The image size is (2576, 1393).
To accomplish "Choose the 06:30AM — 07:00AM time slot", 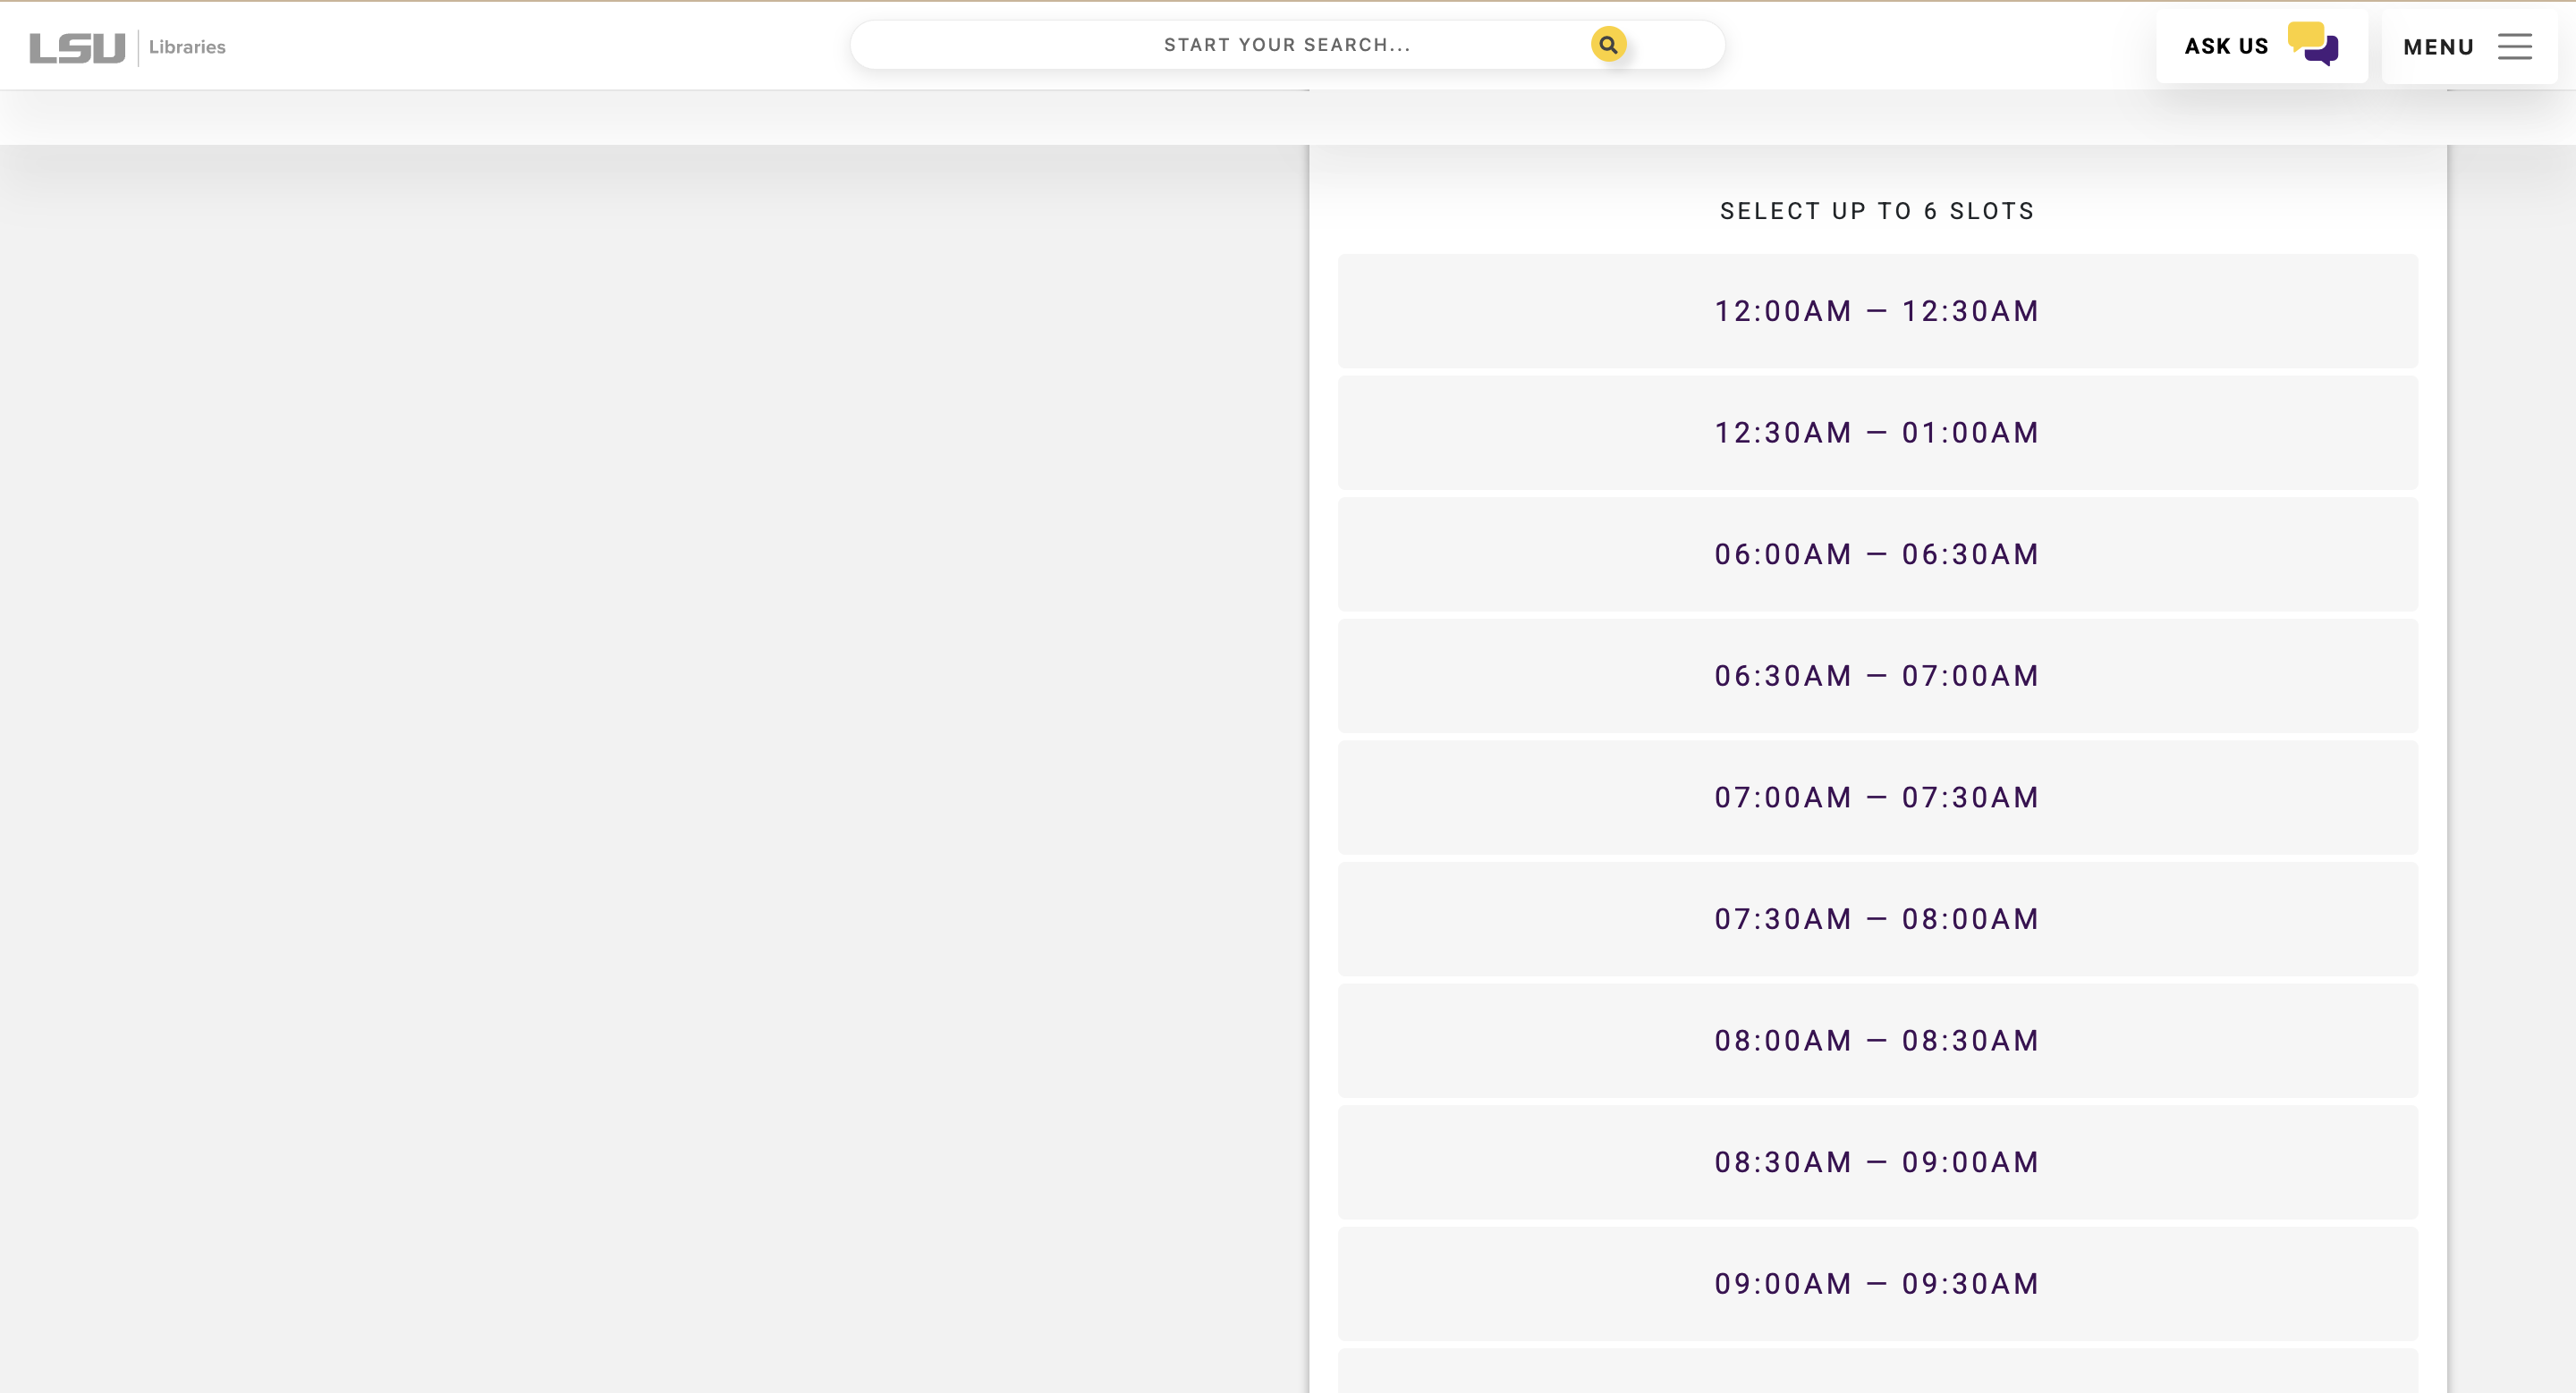I will tap(1877, 676).
